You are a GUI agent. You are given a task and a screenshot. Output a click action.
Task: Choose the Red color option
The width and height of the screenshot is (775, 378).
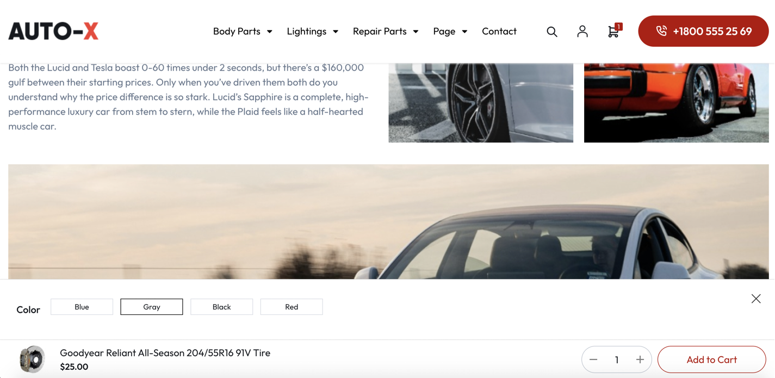(x=292, y=307)
